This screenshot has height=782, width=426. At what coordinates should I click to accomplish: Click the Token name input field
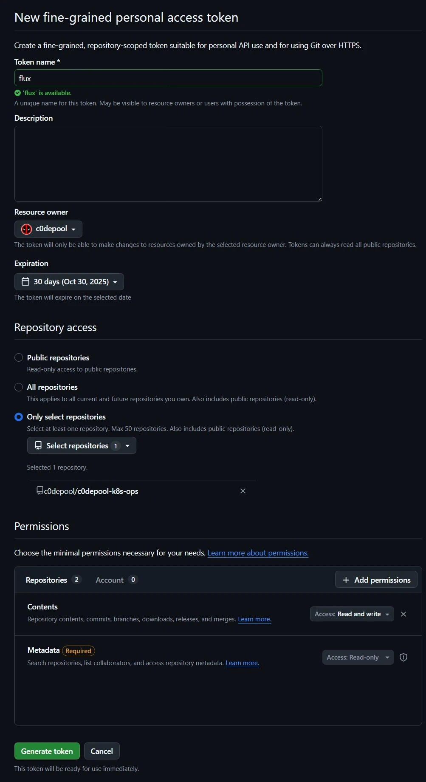(x=168, y=78)
